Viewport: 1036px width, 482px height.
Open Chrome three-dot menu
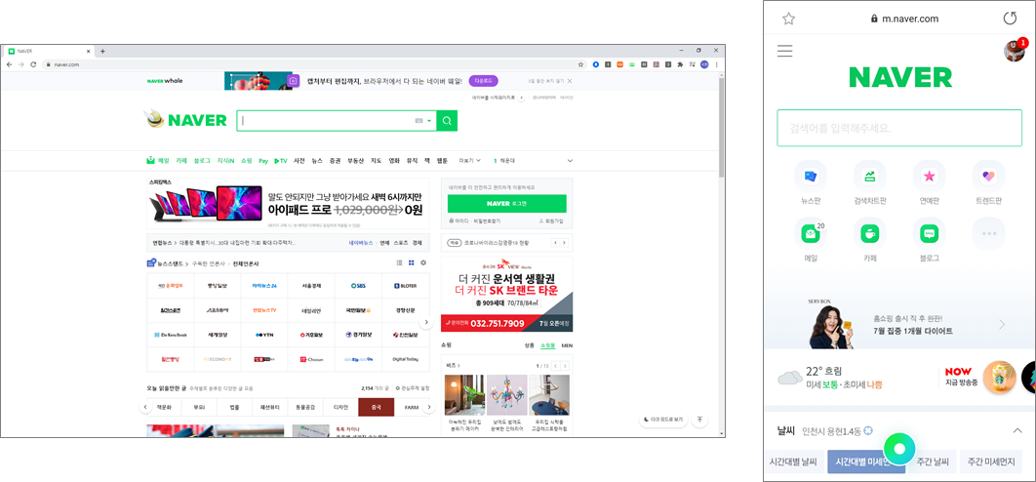(x=716, y=64)
